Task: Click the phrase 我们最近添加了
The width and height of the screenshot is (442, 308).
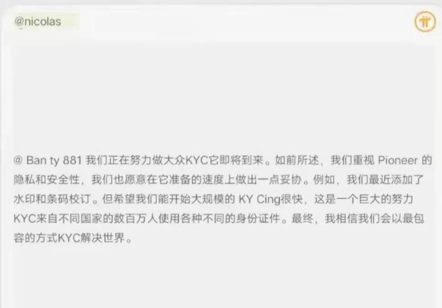Action: (x=386, y=179)
